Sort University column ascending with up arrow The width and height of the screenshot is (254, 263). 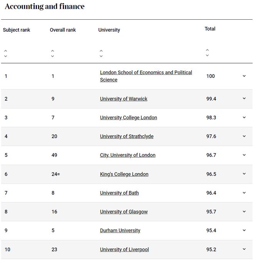coord(101,51)
